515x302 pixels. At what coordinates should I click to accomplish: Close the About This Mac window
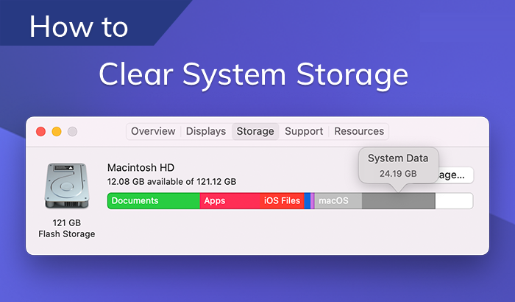pyautogui.click(x=41, y=132)
